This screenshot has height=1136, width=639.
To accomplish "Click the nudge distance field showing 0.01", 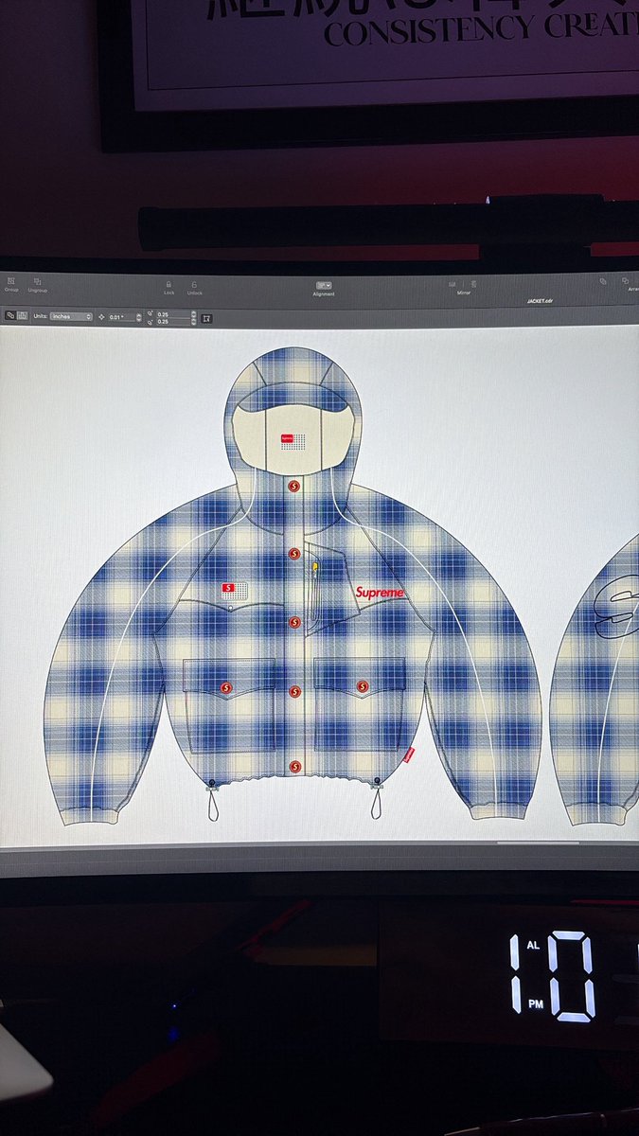I will [x=121, y=317].
